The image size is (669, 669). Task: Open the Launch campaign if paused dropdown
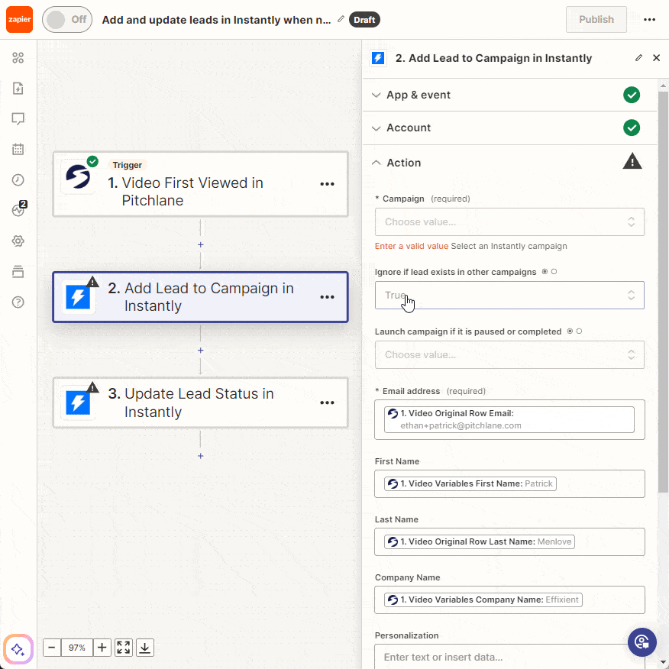(x=509, y=354)
